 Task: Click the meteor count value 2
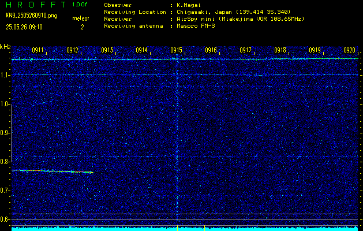pos(82,27)
